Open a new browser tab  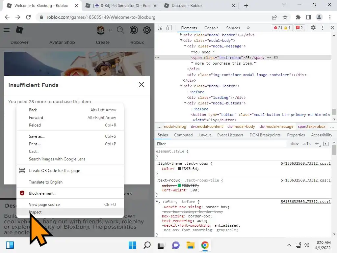pos(246,6)
